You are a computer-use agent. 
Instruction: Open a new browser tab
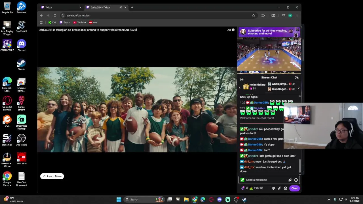click(x=132, y=7)
